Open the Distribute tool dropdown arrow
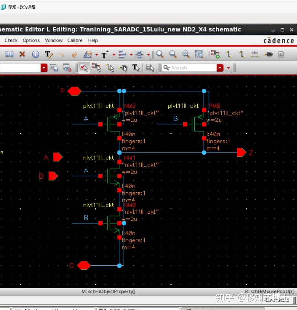The image size is (297, 310). point(148,54)
